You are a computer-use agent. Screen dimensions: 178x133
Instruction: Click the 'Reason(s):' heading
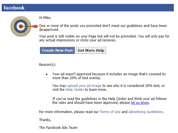click(x=48, y=65)
